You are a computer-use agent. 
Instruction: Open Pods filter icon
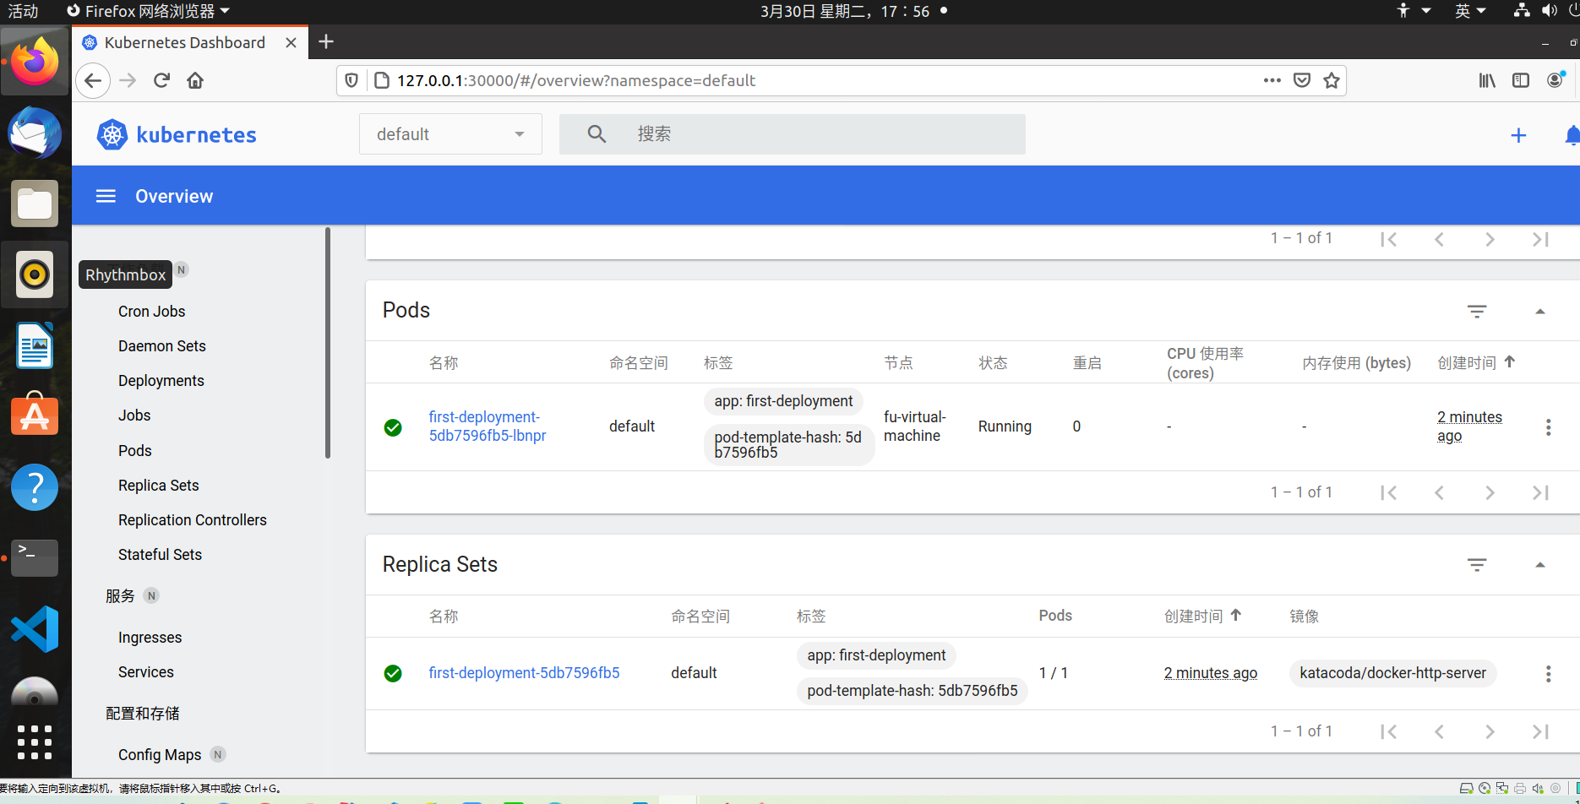pyautogui.click(x=1477, y=312)
